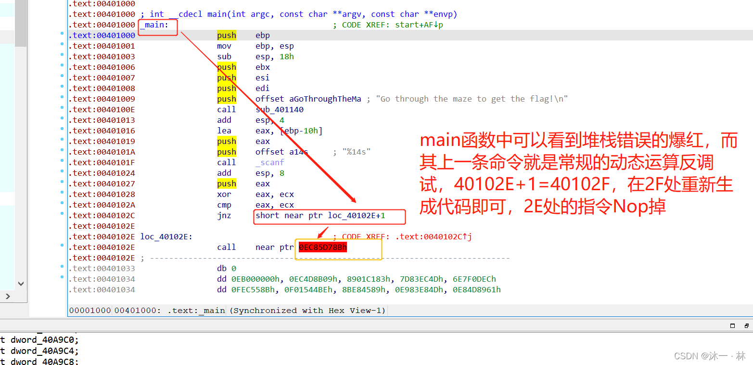Viewport: 753px width, 365px height.
Task: Toggle breakpoint dot at .text:00401028
Action: click(62, 193)
